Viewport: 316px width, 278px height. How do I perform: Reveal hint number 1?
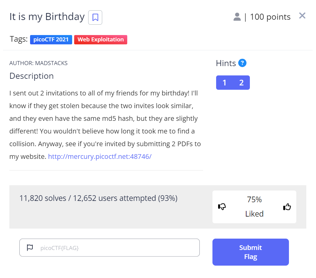(x=224, y=83)
